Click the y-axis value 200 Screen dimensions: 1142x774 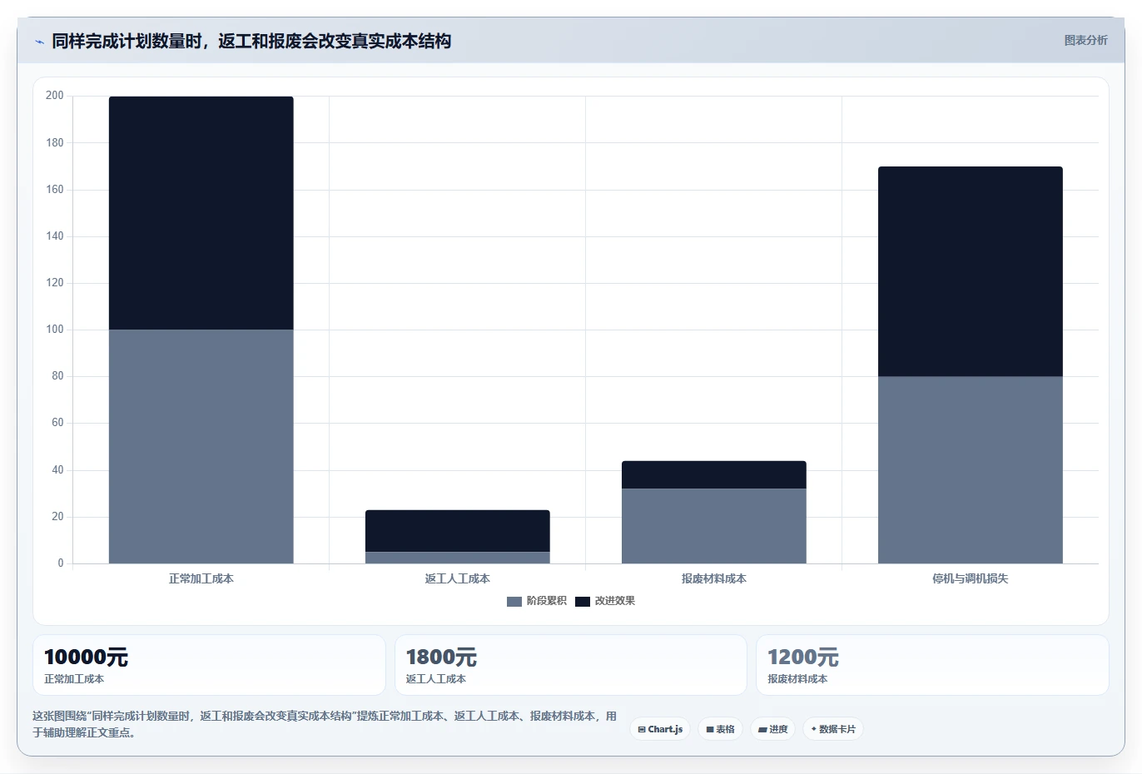(x=55, y=96)
